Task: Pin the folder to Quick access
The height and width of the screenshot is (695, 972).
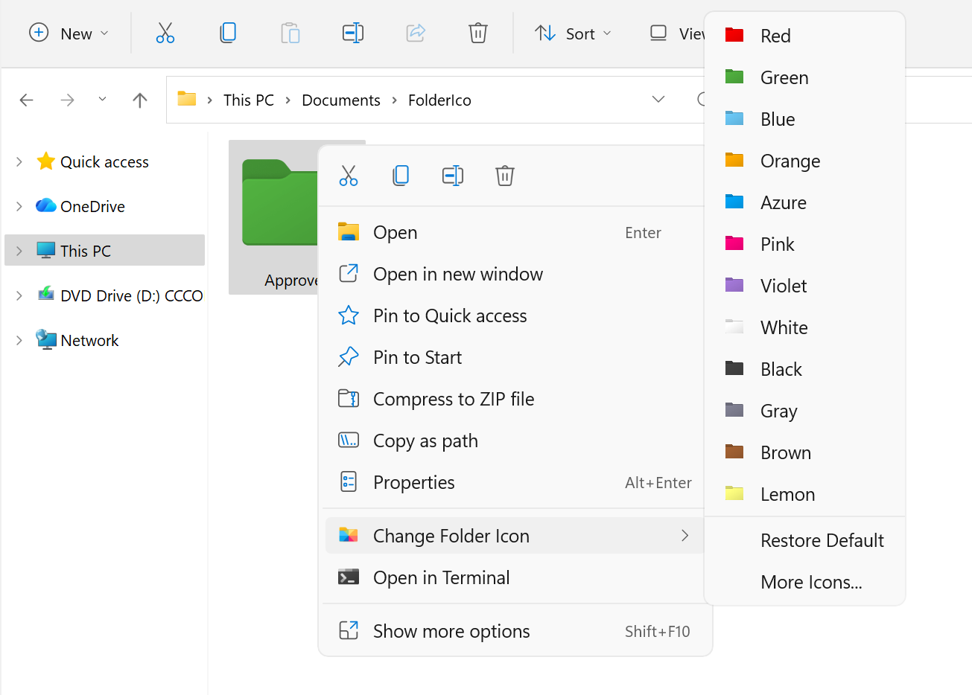Action: coord(449,316)
